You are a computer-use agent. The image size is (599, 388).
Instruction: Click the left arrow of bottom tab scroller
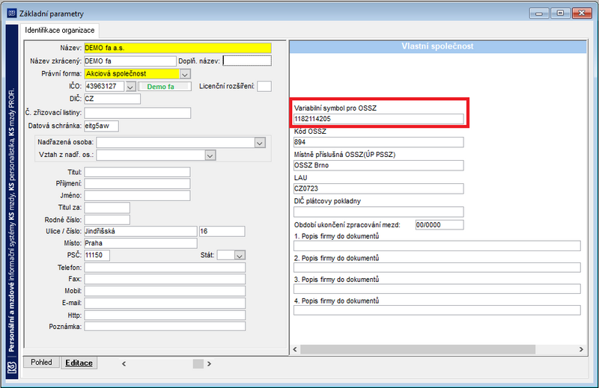click(x=124, y=364)
